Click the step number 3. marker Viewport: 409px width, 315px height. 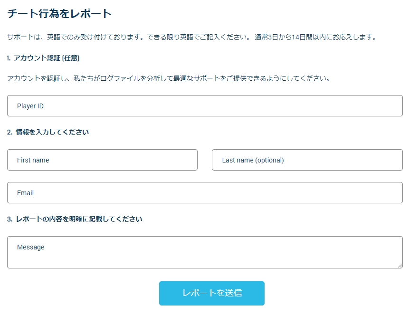[10, 219]
